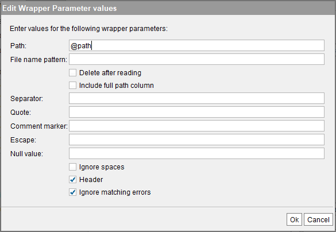
Task: Click the Path input field
Action: pyautogui.click(x=196, y=45)
